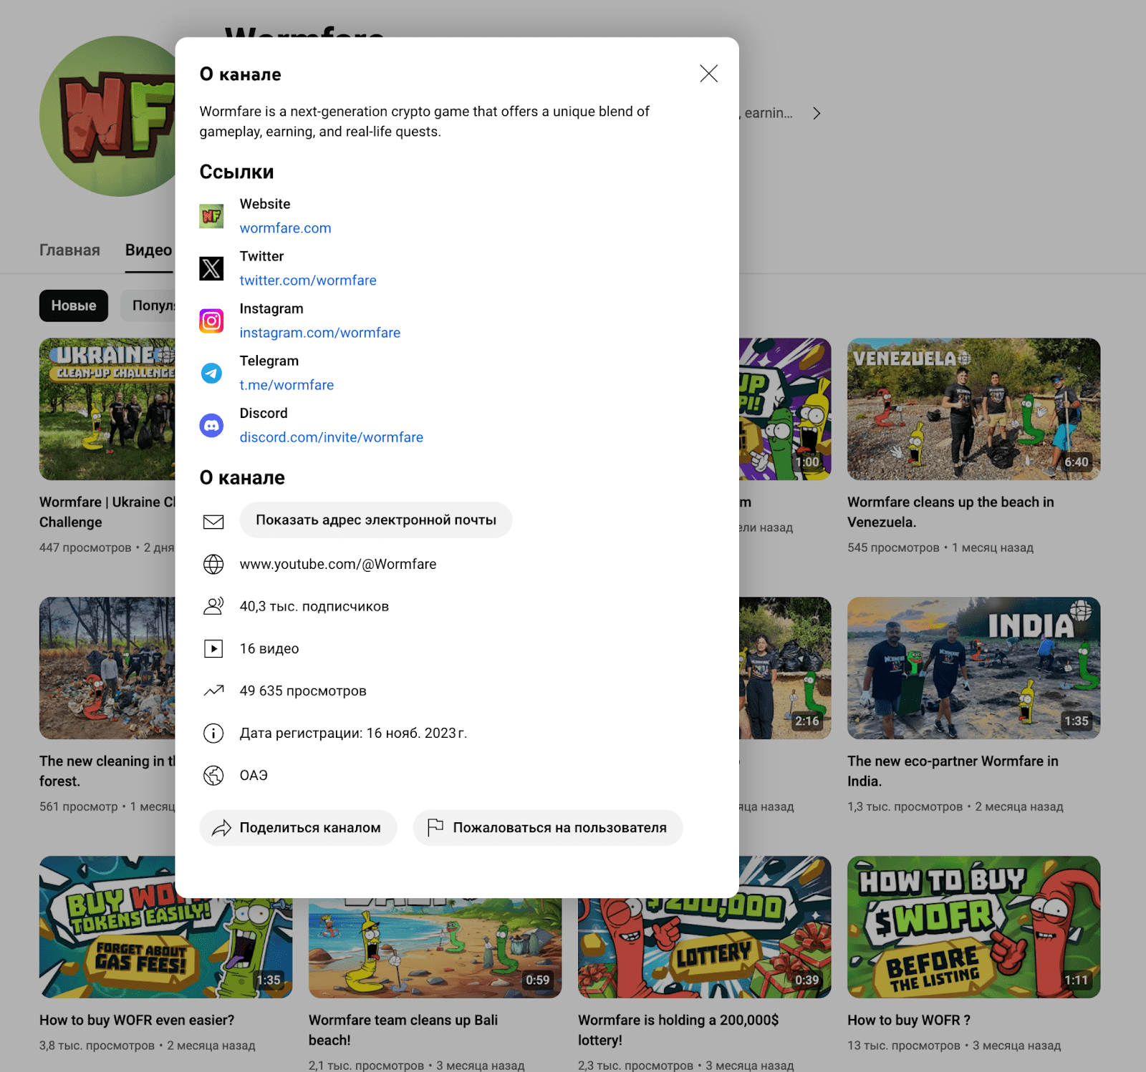Share the channel via Поделиться каналом
This screenshot has width=1146, height=1072.
click(x=298, y=828)
